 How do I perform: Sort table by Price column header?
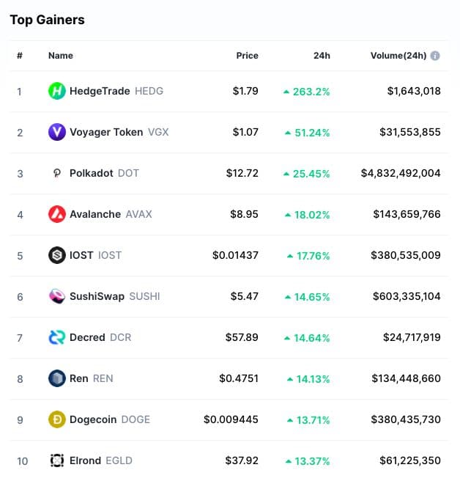[x=247, y=56]
